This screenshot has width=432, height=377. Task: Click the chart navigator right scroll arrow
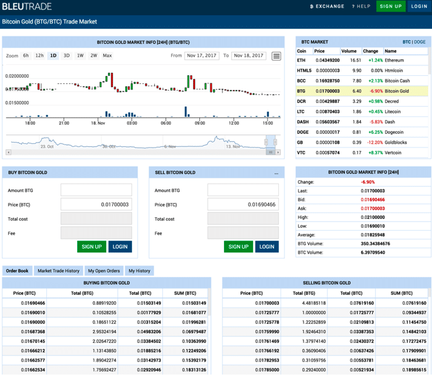click(278, 152)
